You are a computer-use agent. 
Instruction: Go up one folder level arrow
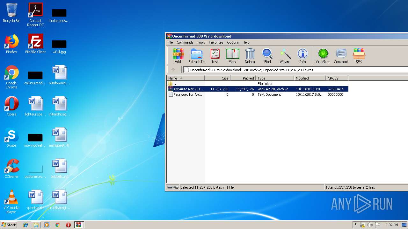pos(173,70)
